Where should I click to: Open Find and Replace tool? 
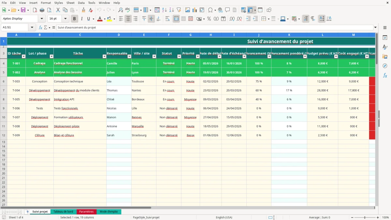(121, 10)
